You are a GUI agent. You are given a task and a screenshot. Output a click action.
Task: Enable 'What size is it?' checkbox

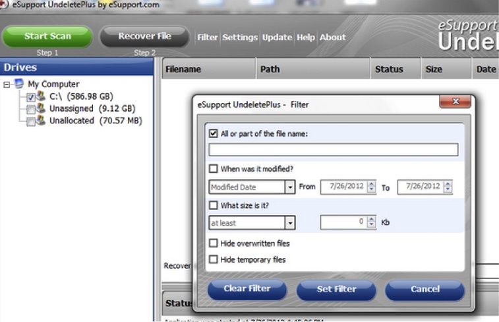[213, 205]
